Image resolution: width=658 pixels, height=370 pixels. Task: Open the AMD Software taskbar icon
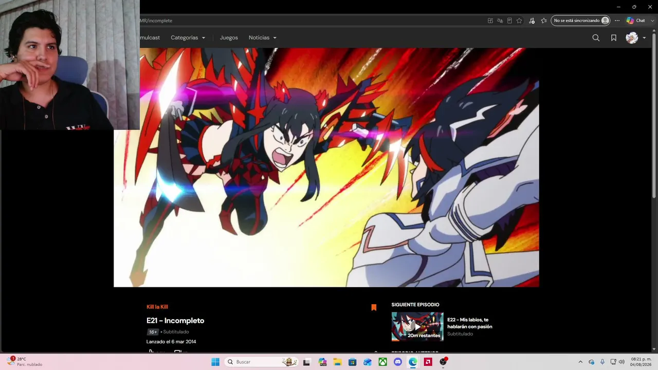tap(428, 362)
